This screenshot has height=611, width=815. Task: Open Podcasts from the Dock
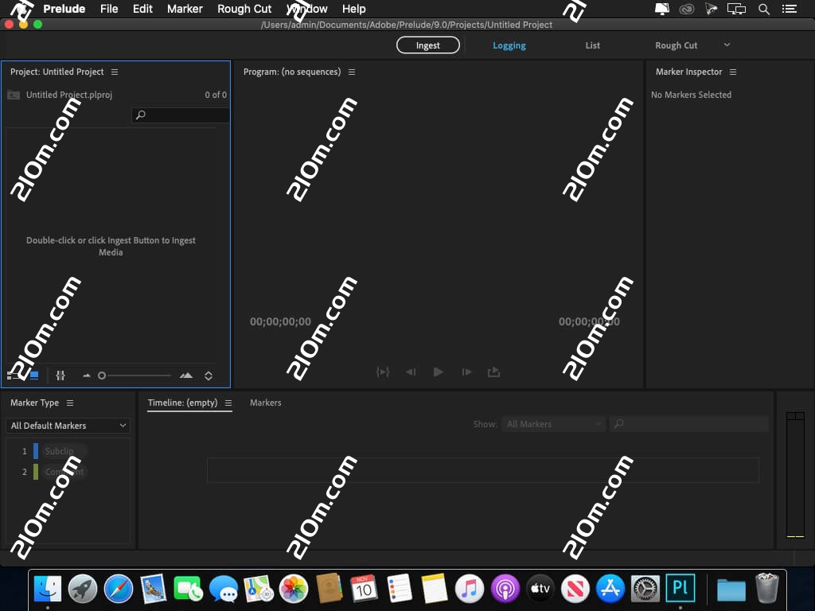coord(505,588)
